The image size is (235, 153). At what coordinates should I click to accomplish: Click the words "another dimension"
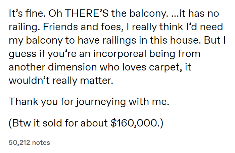coord(53,67)
